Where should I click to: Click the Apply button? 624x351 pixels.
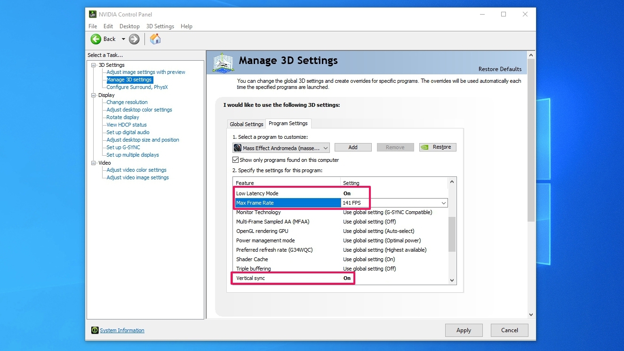point(464,330)
